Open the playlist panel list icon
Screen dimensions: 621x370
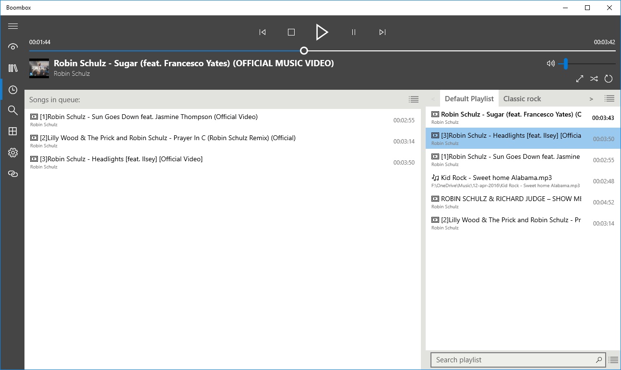coord(609,98)
